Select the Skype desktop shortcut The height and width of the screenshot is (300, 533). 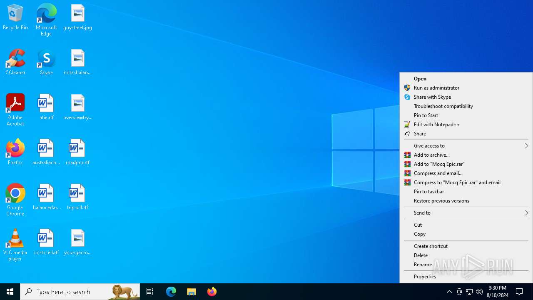point(46,62)
